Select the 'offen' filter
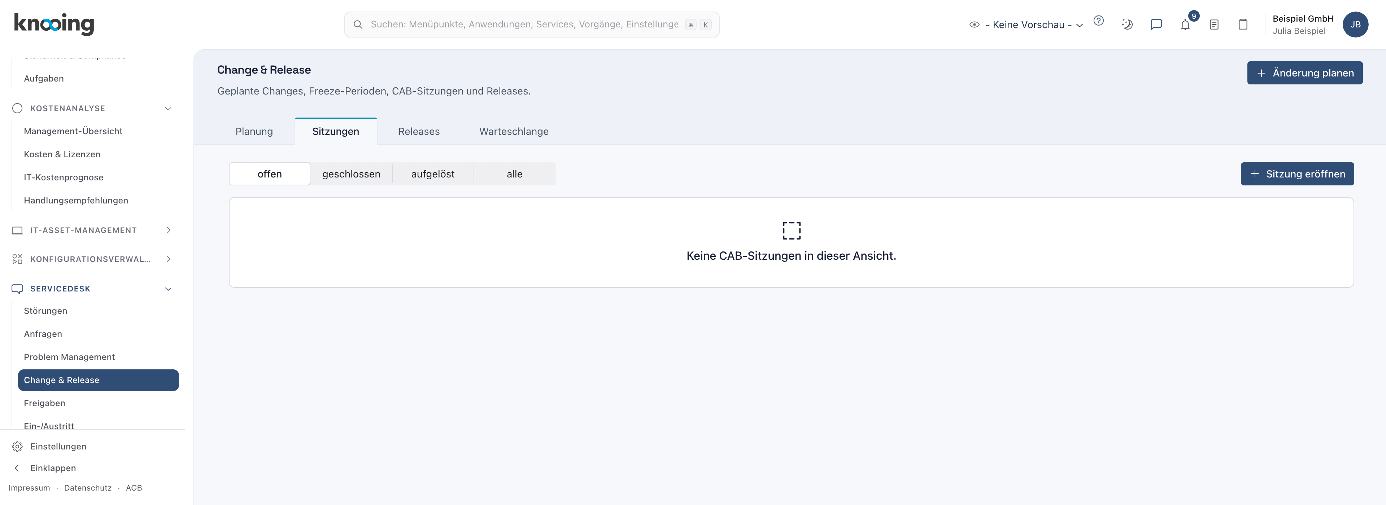This screenshot has height=505, width=1386. coord(270,174)
